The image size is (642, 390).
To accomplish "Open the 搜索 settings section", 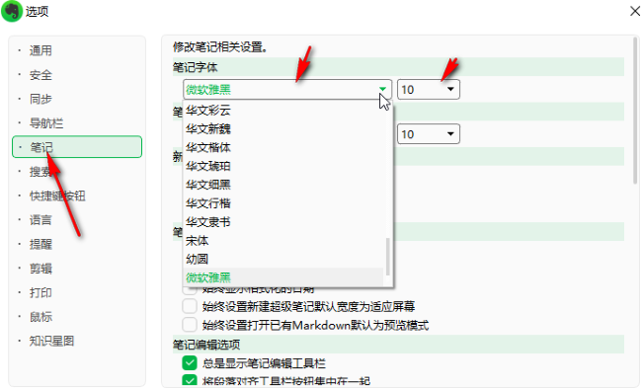I will coord(40,172).
